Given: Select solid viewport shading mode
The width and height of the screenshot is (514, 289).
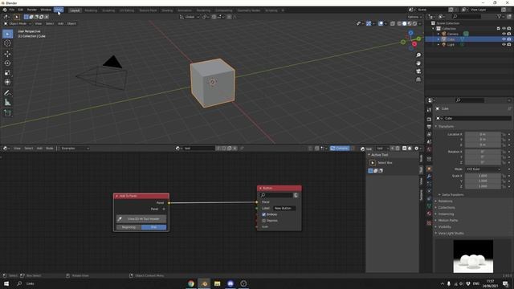Looking at the screenshot, I should tap(404, 23).
